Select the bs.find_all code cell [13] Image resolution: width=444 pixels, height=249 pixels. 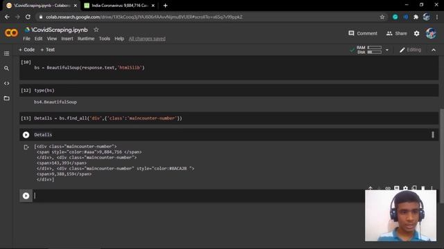(x=229, y=118)
